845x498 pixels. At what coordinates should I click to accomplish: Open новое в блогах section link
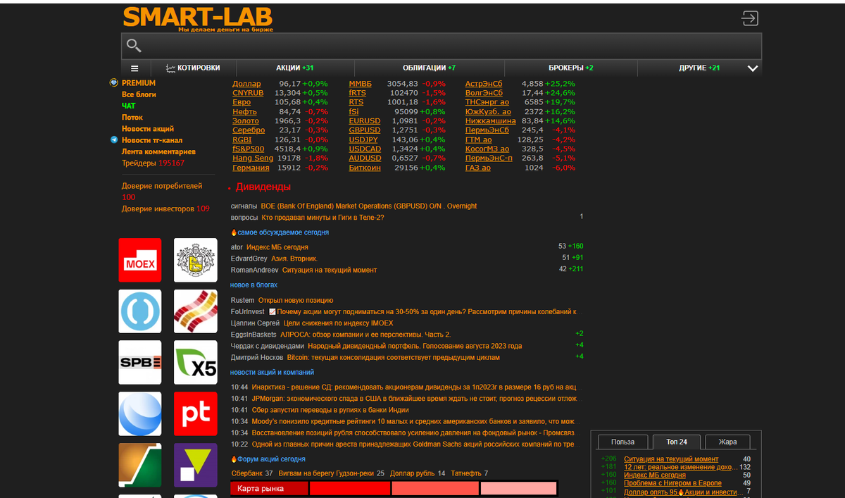coord(254,285)
